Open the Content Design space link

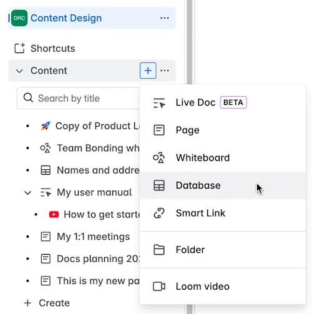(x=66, y=18)
